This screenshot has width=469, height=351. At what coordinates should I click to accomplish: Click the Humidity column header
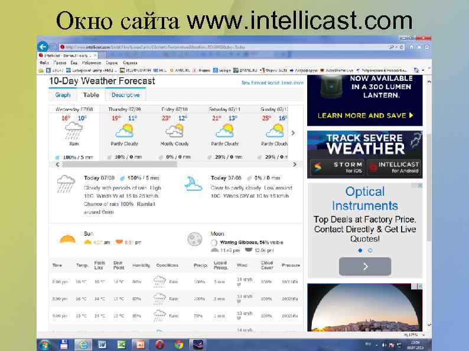[141, 265]
